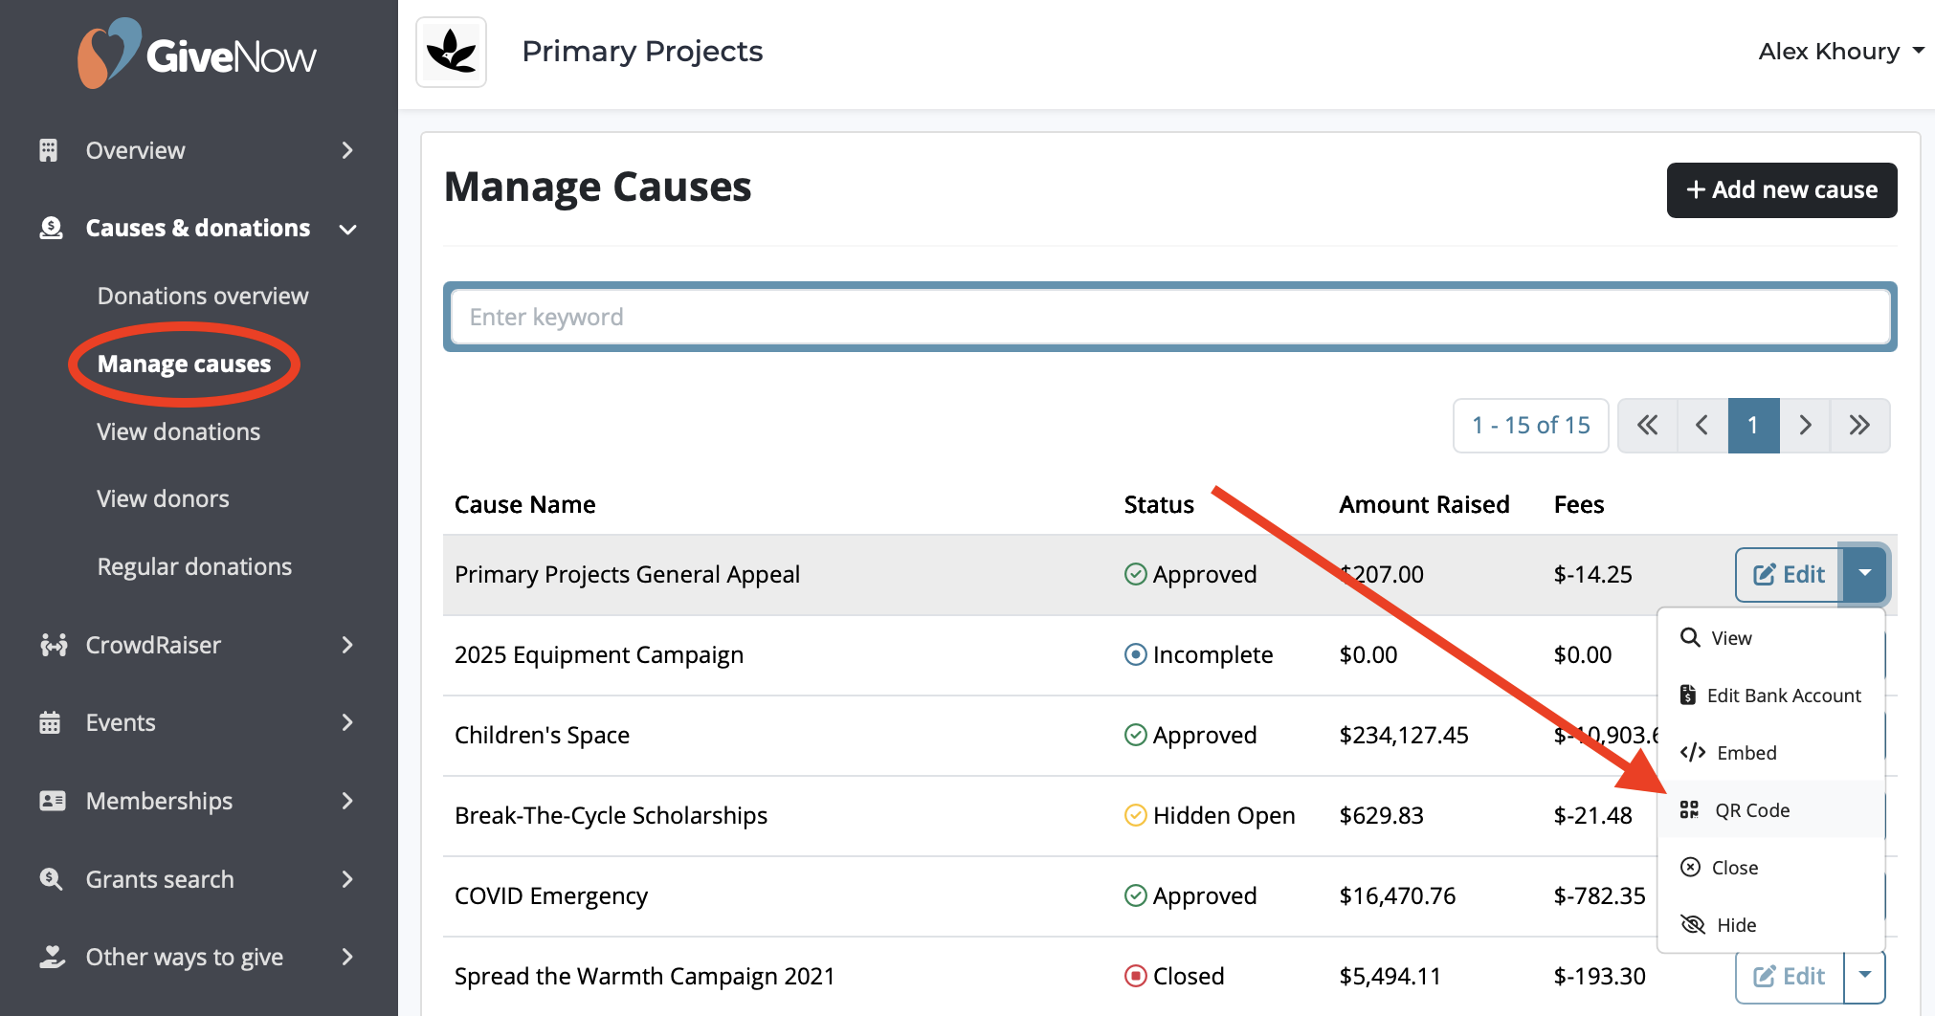Screen dimensions: 1935x1016
Task: Click the Overview building icon in sidebar
Action: tap(49, 150)
